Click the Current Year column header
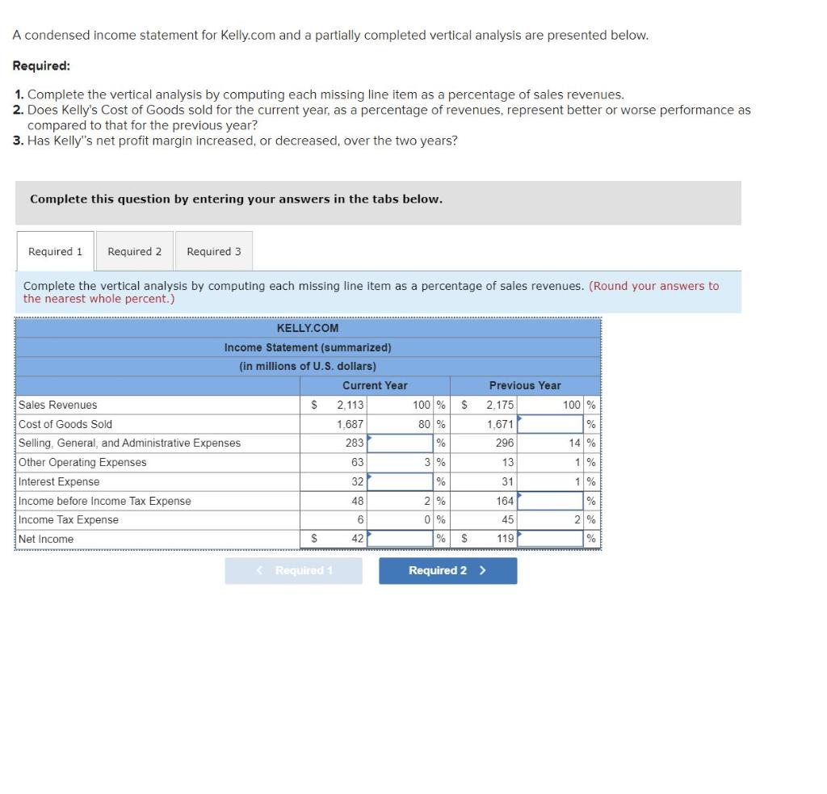827x794 pixels. [x=375, y=385]
